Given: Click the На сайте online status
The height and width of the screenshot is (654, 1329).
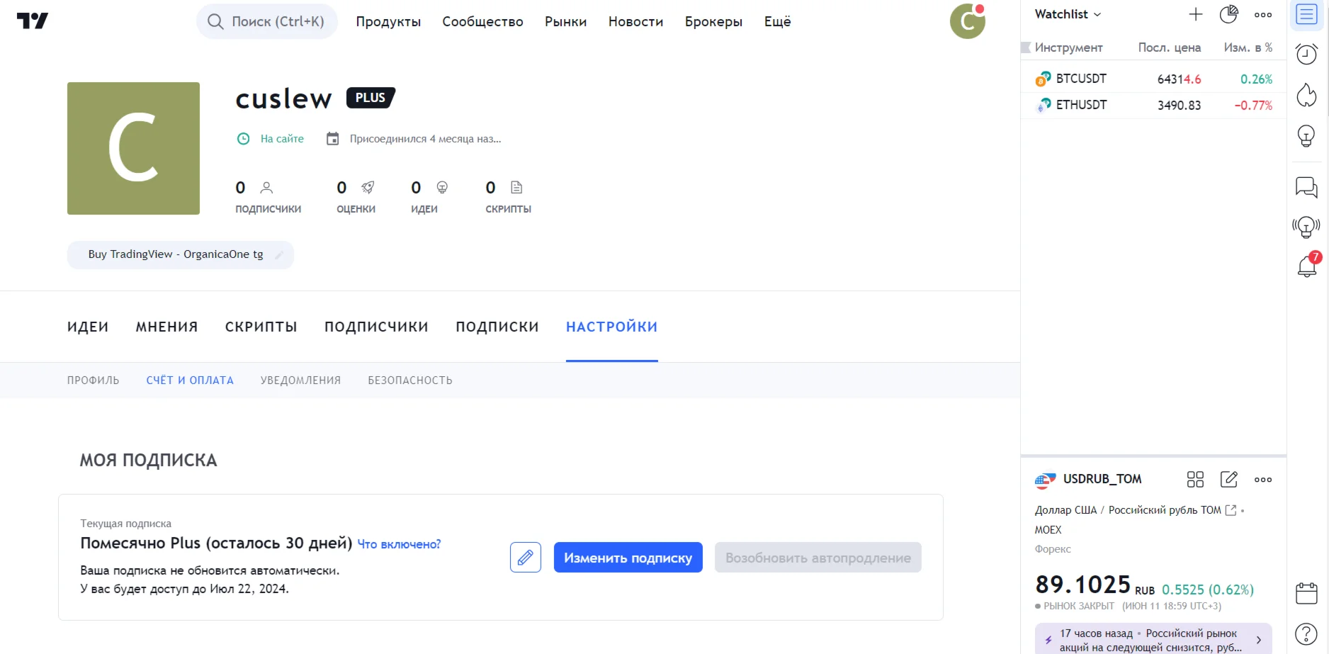Looking at the screenshot, I should tap(282, 139).
